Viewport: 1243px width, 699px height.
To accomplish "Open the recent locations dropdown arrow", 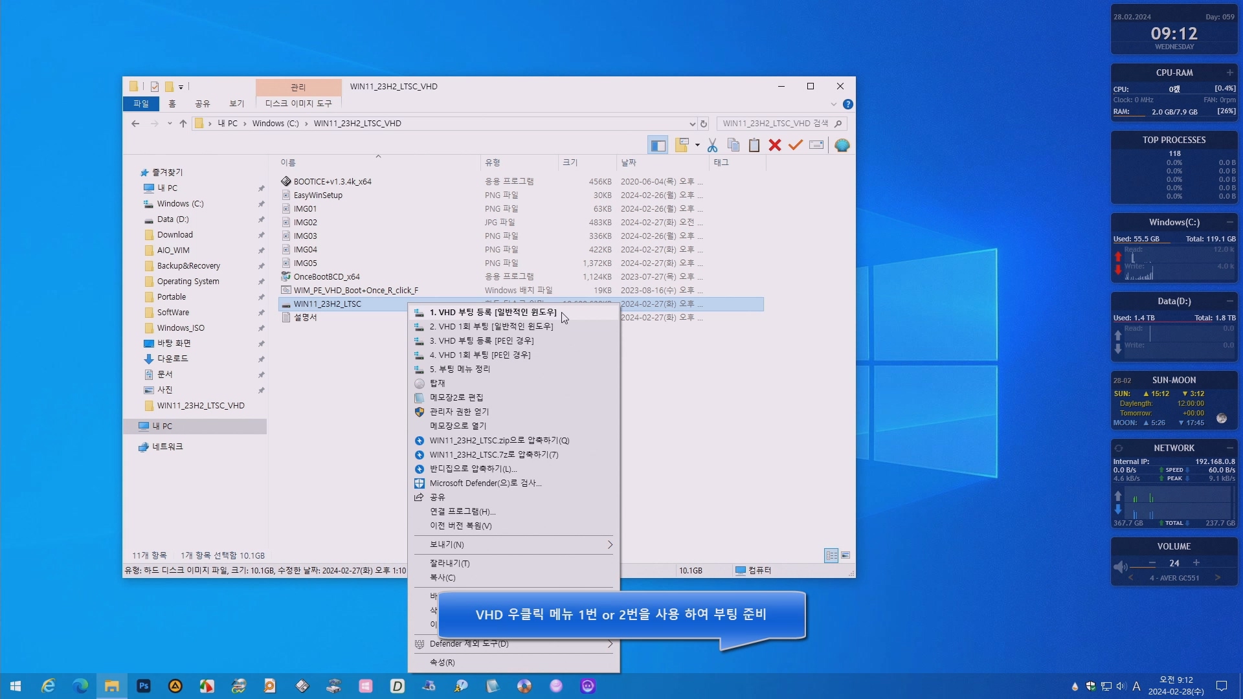I will pos(170,124).
